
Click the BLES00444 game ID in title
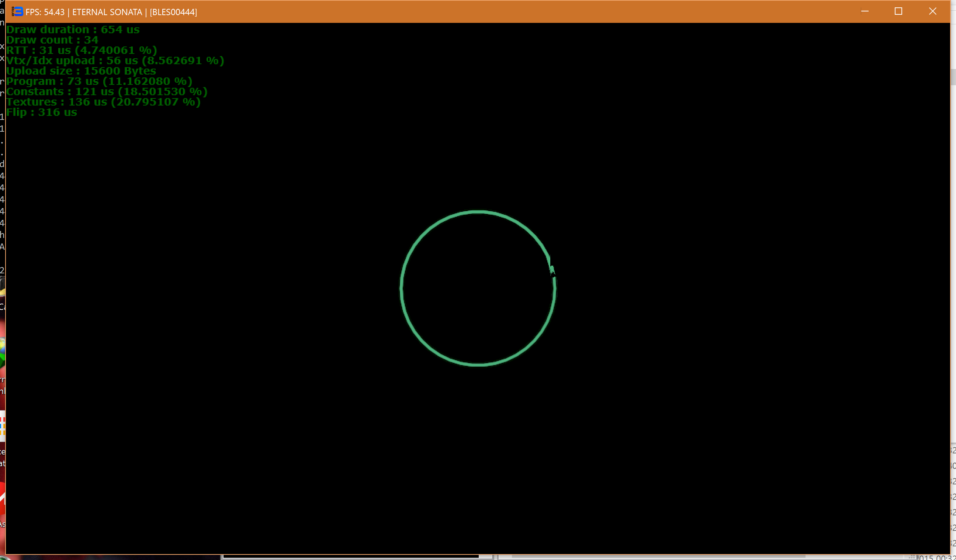tap(173, 12)
